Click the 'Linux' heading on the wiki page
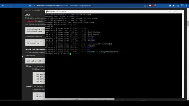189x106 pixels. 27,15
